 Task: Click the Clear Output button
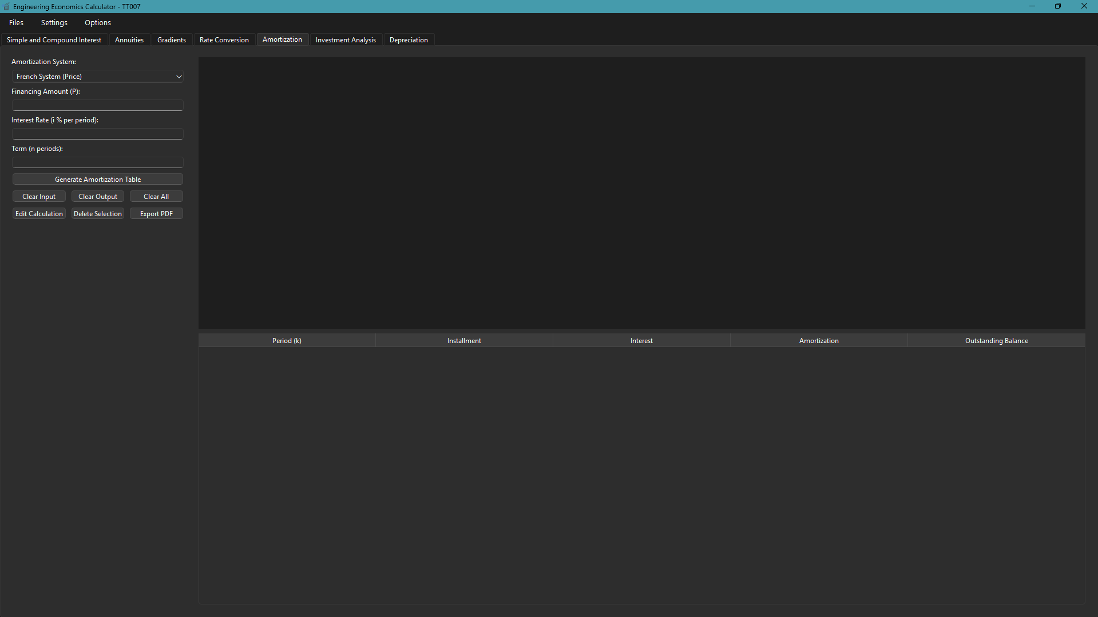pyautogui.click(x=98, y=197)
